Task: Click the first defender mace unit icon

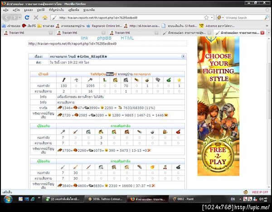Action: point(63,132)
